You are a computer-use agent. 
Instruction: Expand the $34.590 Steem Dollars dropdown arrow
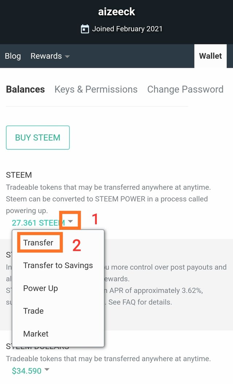click(47, 370)
